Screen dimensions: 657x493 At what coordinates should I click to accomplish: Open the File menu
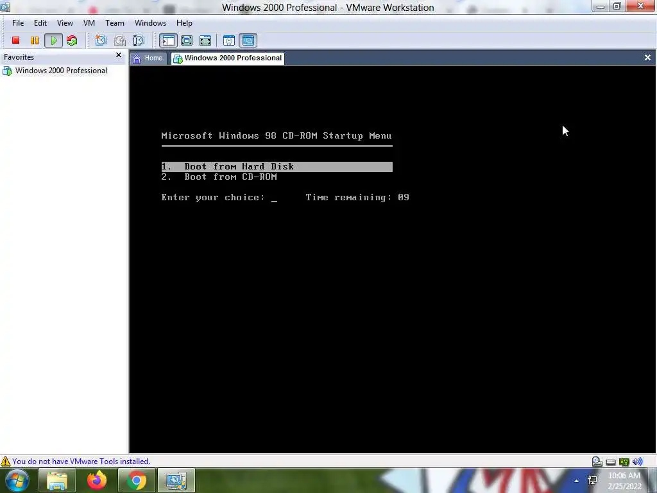18,23
